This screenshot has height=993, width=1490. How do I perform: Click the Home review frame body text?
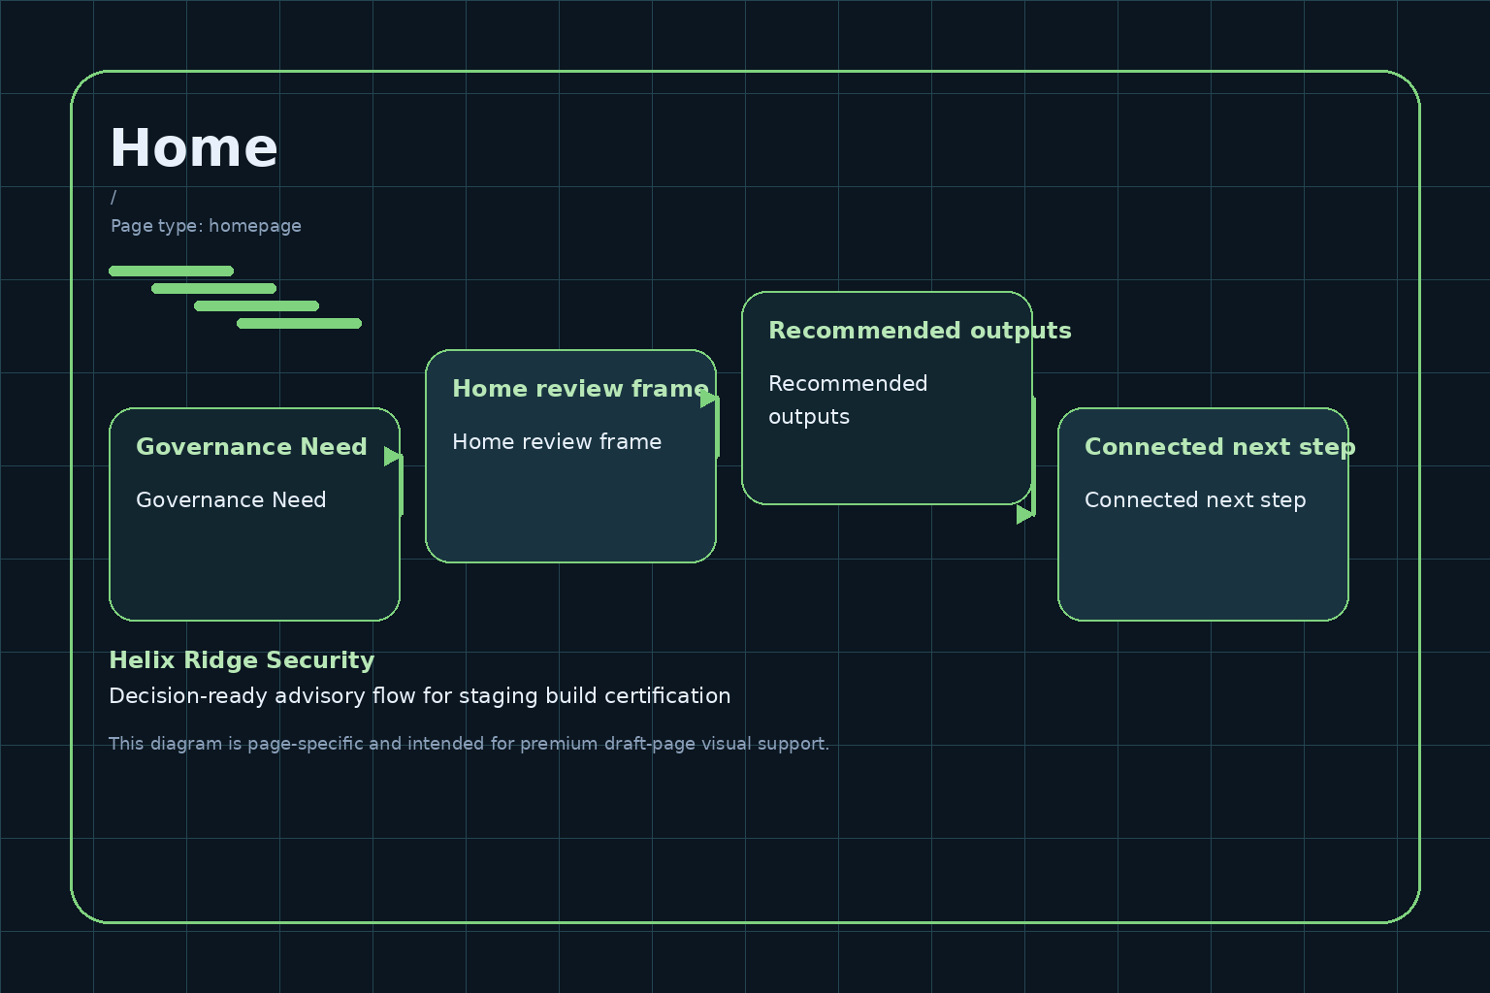(557, 442)
